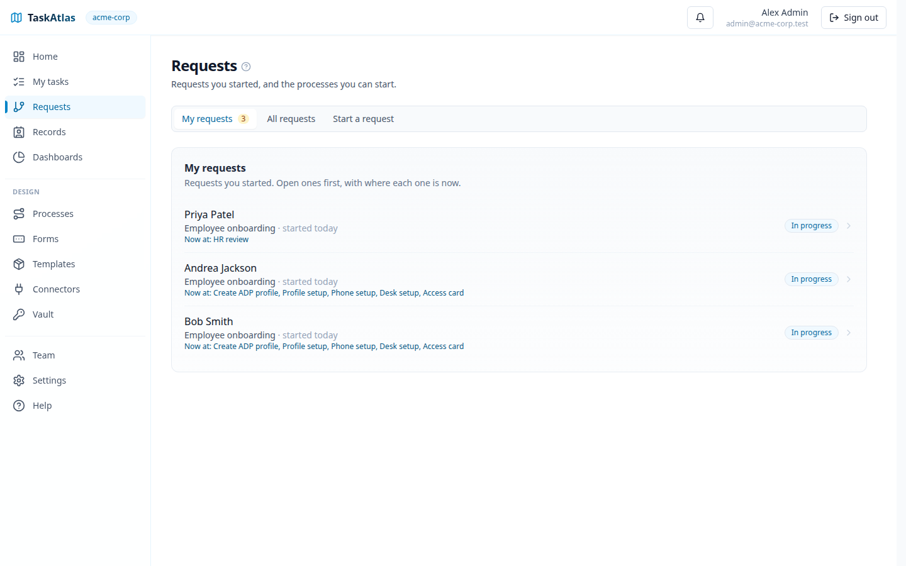Click the Team people icon
The width and height of the screenshot is (906, 566).
point(19,355)
